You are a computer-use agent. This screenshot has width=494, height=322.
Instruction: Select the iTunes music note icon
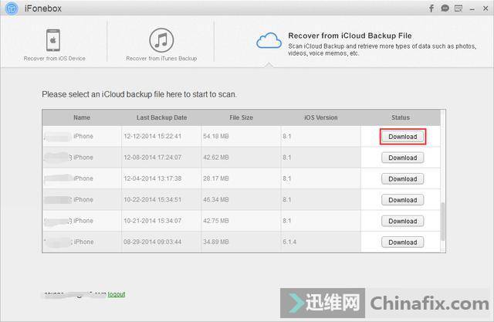(161, 40)
